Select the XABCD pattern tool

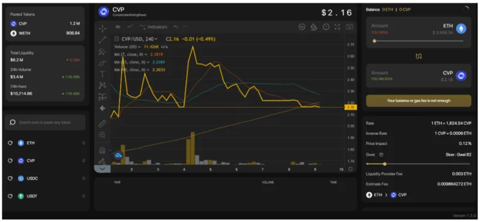(103, 86)
